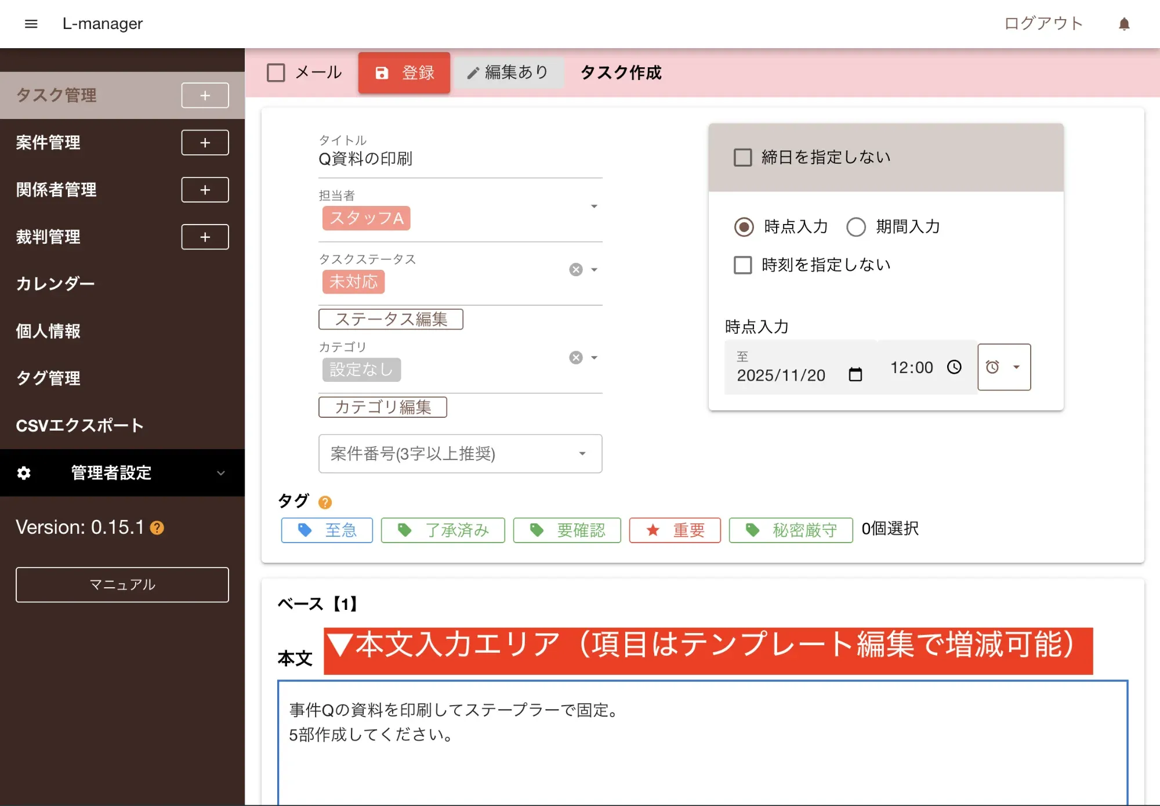This screenshot has width=1160, height=806.
Task: Click the plus button beside 案件管理
Action: (x=205, y=143)
